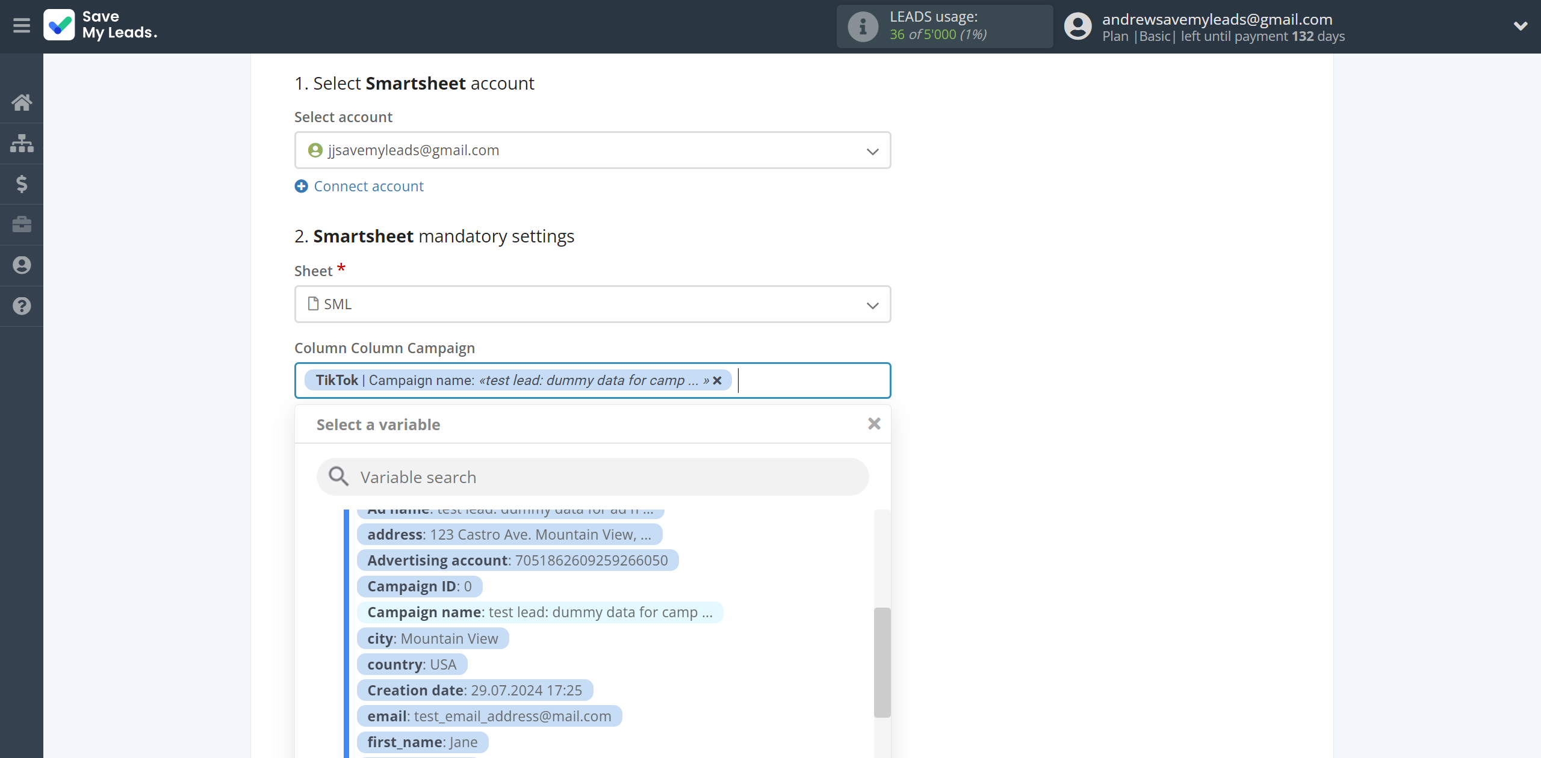Select the Advertising account variable
Screen dimensions: 1541x758
(x=518, y=560)
